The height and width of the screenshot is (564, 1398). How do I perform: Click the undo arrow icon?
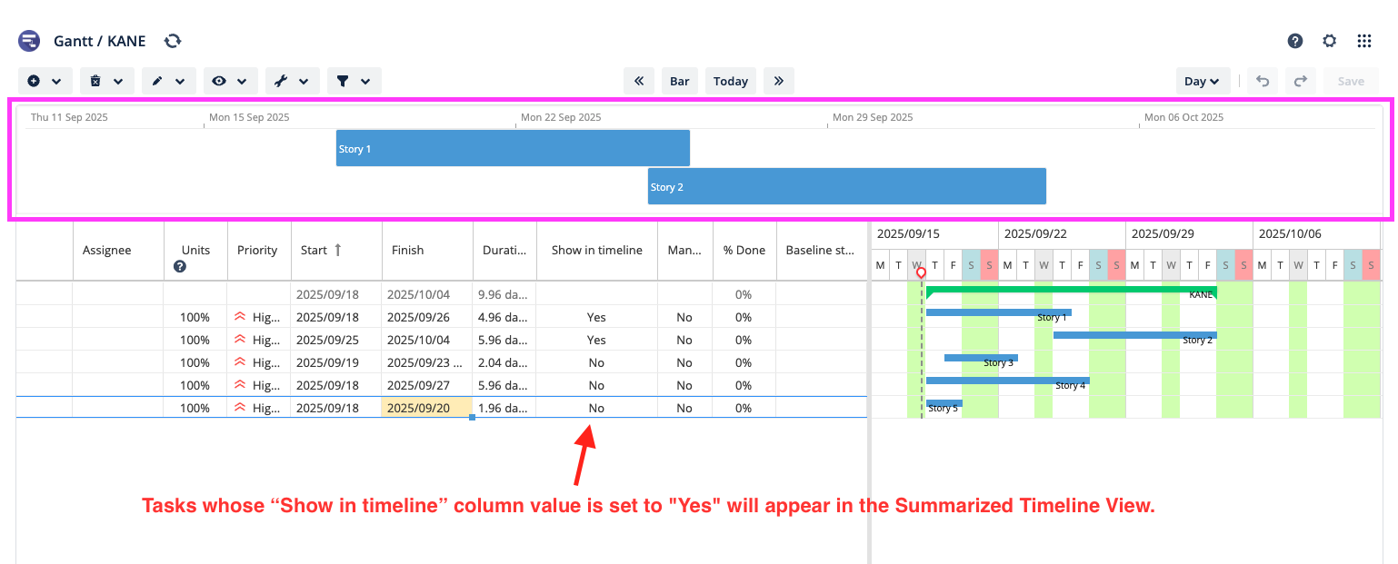[x=1263, y=81]
